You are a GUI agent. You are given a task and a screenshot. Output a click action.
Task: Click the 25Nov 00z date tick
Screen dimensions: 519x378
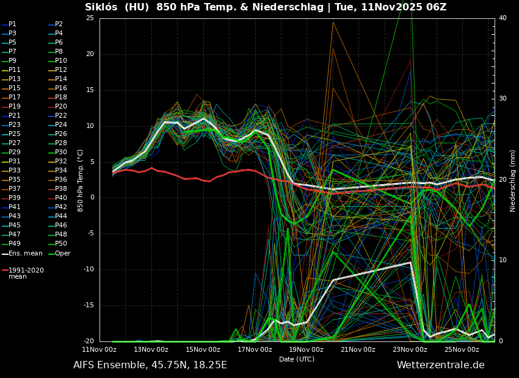[x=462, y=349]
